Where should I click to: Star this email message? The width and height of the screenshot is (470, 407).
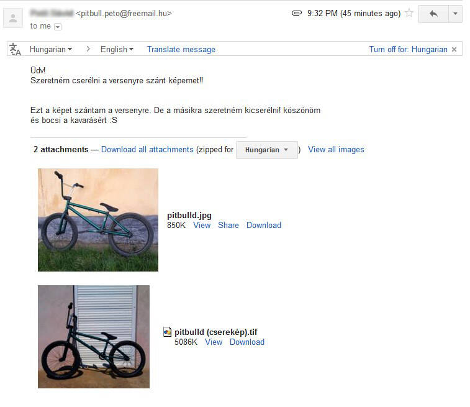[x=409, y=13]
